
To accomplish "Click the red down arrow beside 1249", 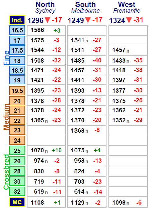I will tap(88, 20).
